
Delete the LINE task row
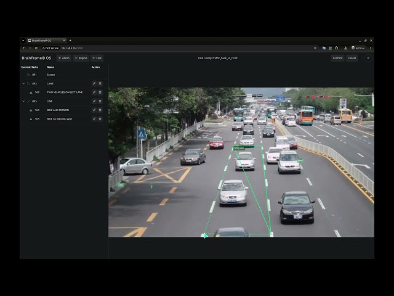(100, 101)
